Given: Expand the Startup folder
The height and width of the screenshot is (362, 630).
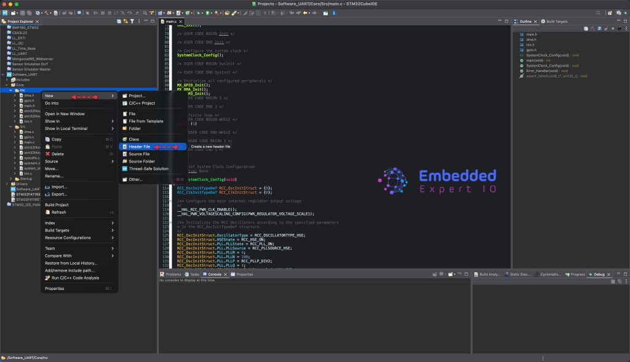Looking at the screenshot, I should [x=11, y=179].
